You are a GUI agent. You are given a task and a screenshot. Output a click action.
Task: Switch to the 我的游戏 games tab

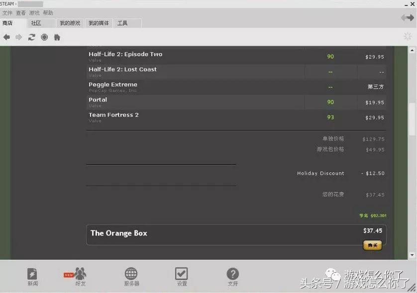(69, 23)
